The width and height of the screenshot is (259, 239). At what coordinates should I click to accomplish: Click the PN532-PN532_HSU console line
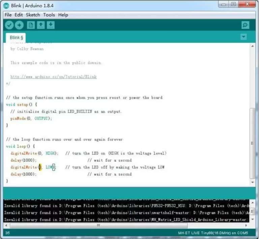[126, 206]
